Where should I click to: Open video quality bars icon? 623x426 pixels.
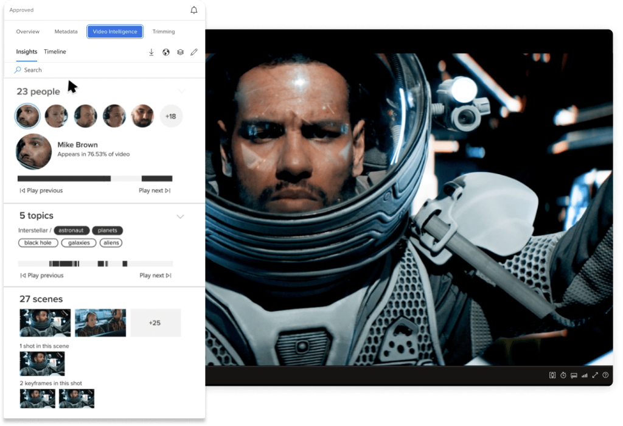585,375
